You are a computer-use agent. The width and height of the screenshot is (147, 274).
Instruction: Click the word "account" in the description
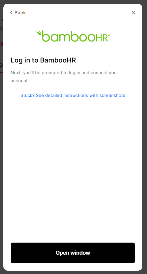pyautogui.click(x=19, y=81)
